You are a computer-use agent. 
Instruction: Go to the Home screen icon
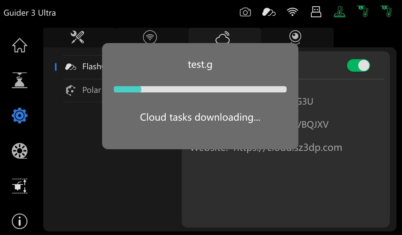click(x=20, y=45)
